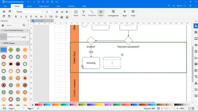Decrease font size with the A-down icon
Screen dimensions: 198x111
pos(62,12)
